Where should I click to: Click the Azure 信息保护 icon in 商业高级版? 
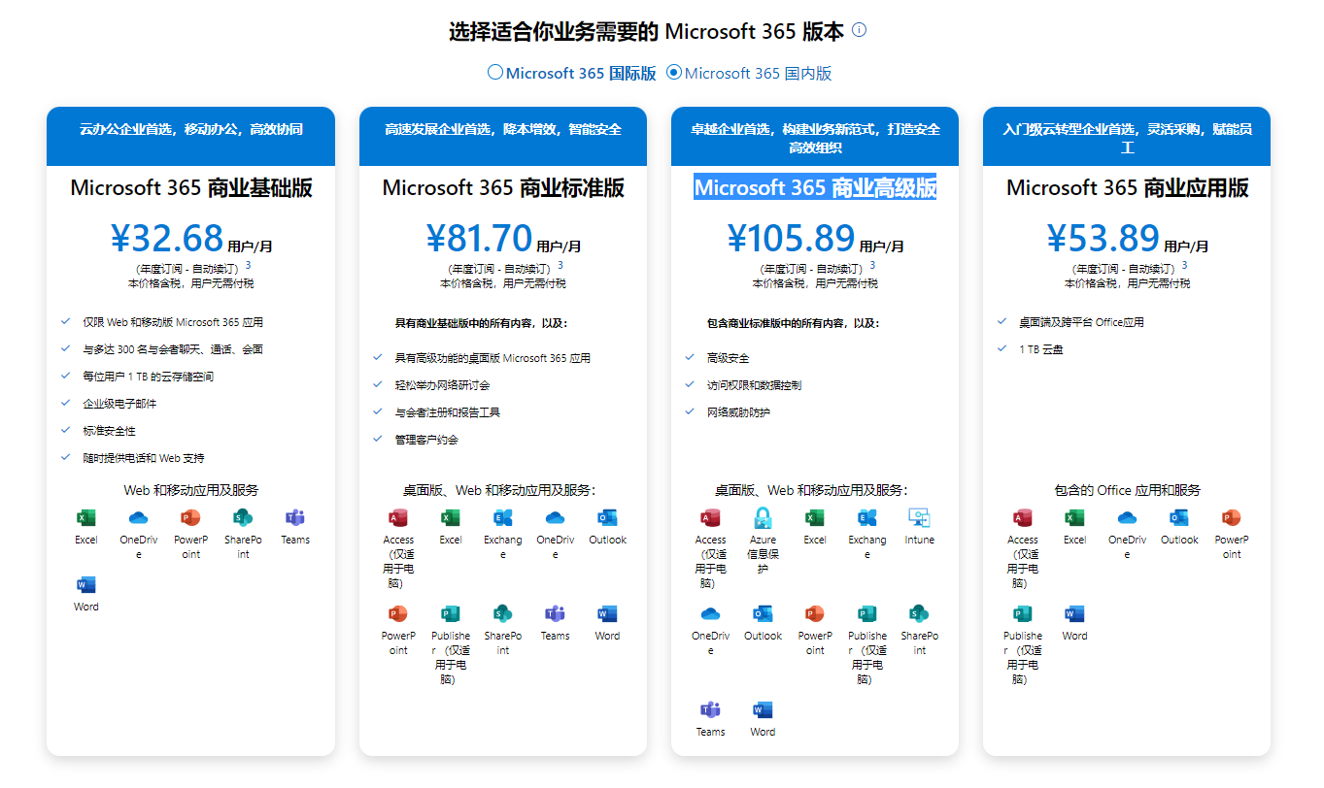[763, 518]
